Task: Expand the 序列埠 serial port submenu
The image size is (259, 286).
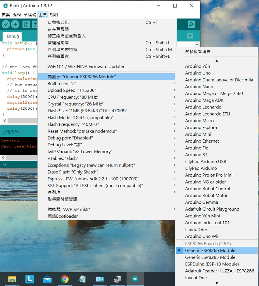Action: click(107, 192)
